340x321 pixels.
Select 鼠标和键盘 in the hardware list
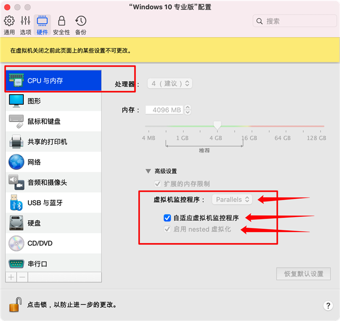(53, 121)
